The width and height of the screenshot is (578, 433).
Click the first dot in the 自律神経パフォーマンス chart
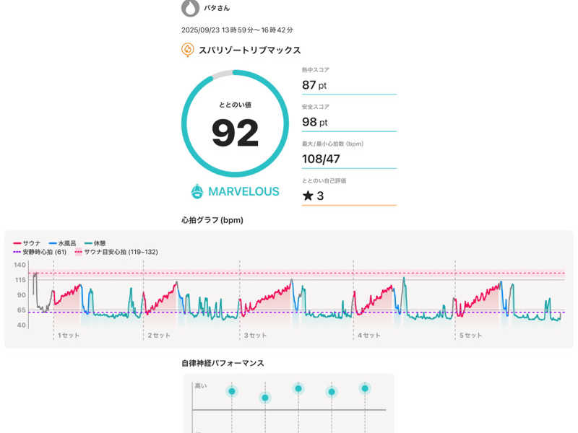click(x=232, y=391)
